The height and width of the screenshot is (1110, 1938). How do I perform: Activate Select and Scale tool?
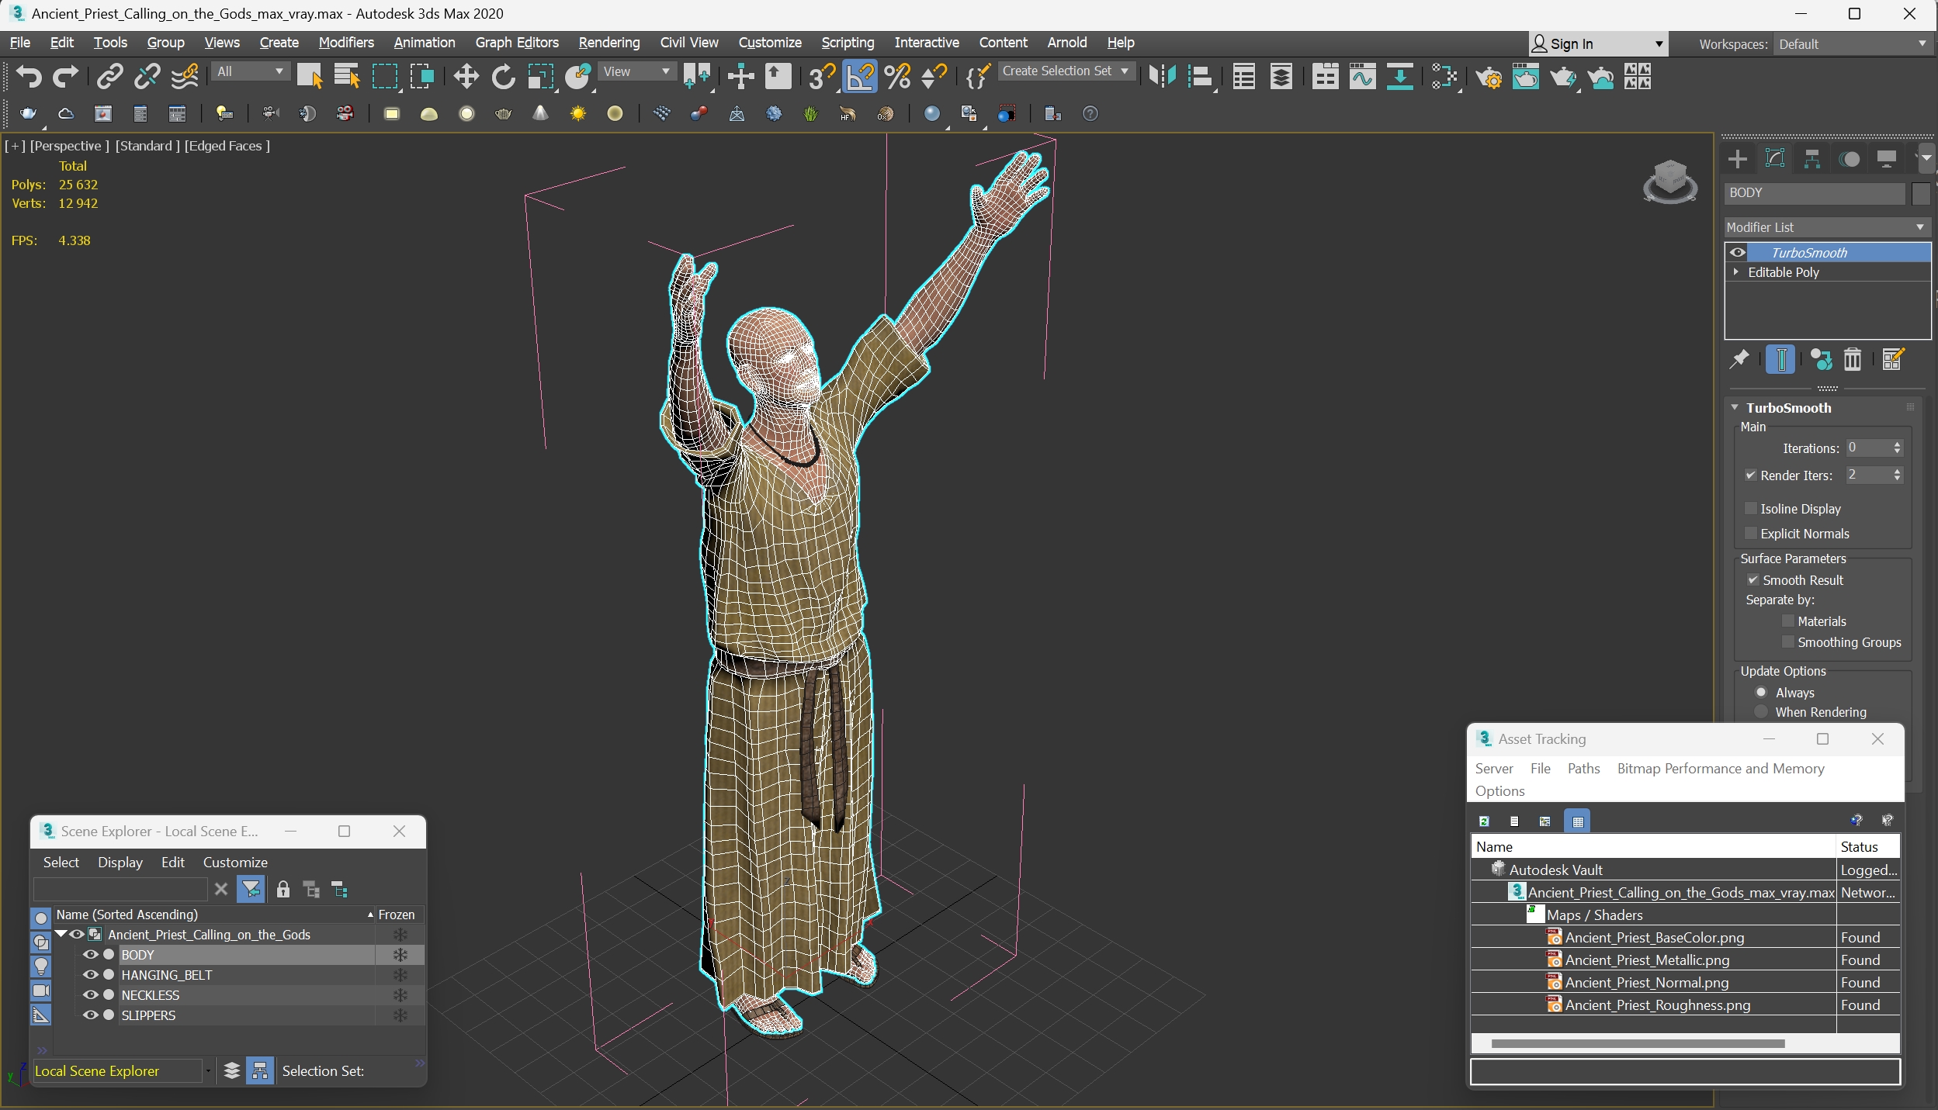[540, 76]
